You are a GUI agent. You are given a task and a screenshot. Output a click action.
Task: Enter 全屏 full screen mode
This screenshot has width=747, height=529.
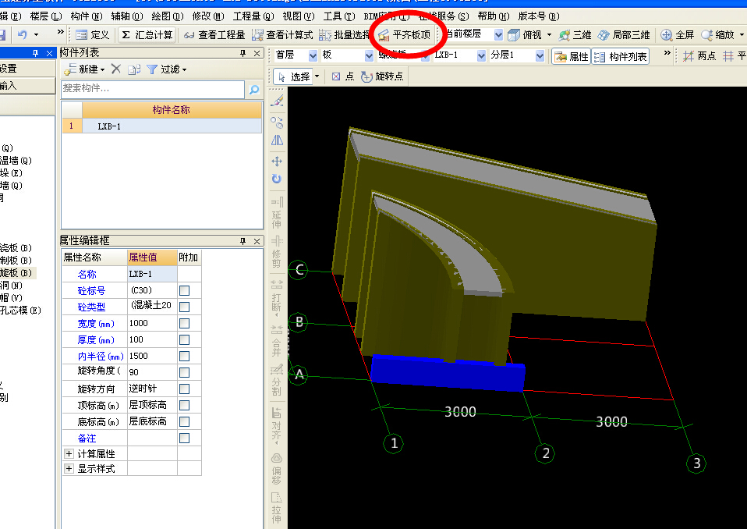[678, 35]
